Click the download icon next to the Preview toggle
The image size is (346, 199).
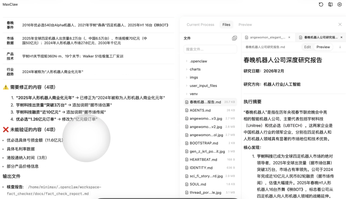click(340, 47)
